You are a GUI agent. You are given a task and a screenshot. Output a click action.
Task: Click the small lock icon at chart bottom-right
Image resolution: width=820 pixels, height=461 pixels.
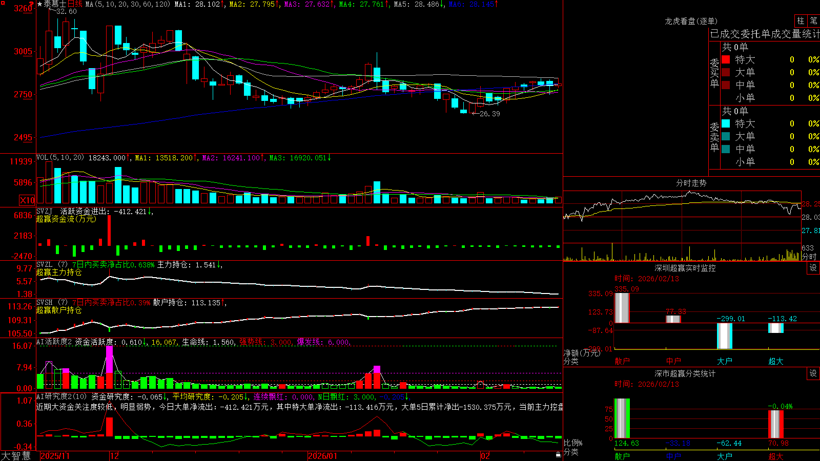(558, 454)
